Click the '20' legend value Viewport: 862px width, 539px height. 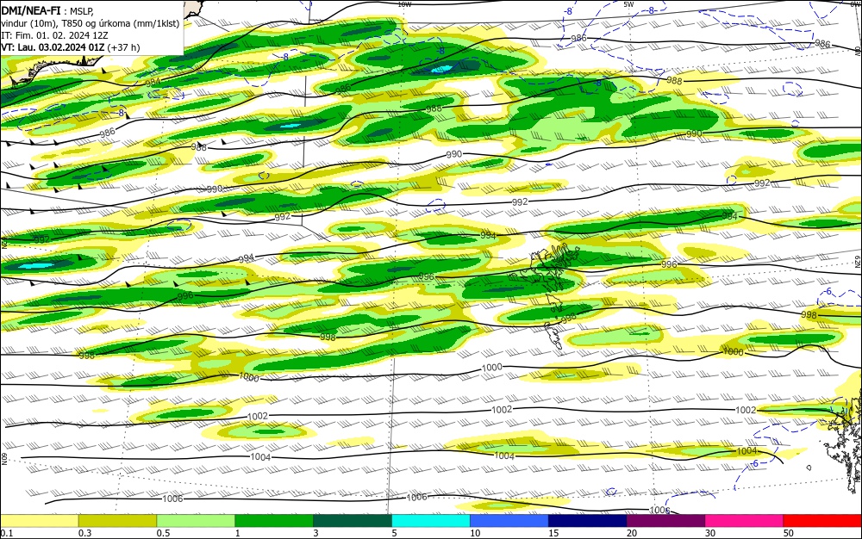coord(632,533)
